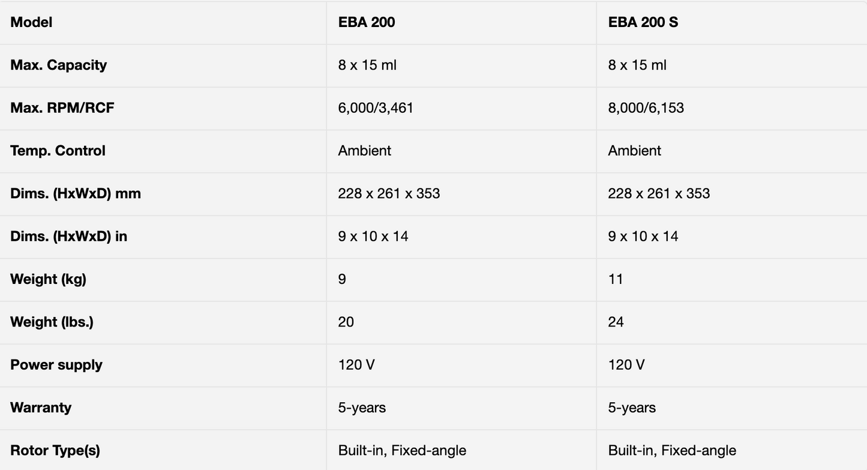Select Ambient value under EBA 200 S
Viewport: 867px width, 470px height.
coord(634,151)
